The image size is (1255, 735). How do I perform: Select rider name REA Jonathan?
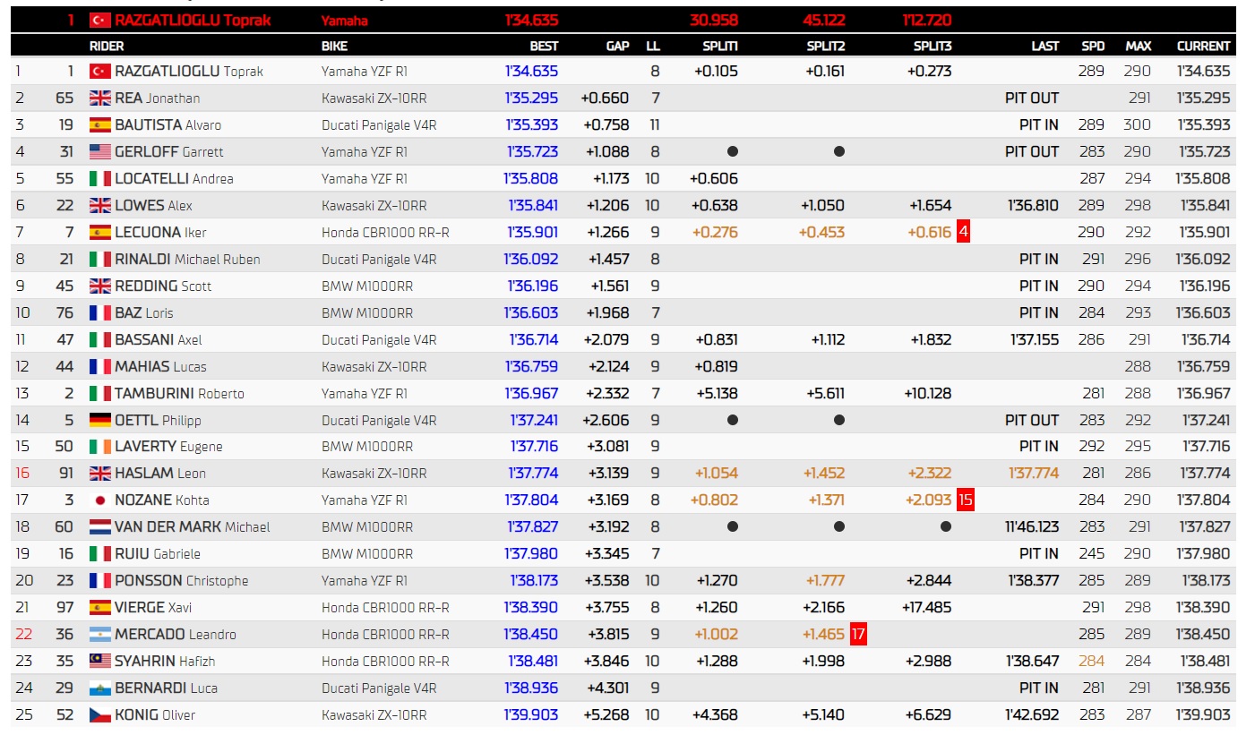coord(158,98)
